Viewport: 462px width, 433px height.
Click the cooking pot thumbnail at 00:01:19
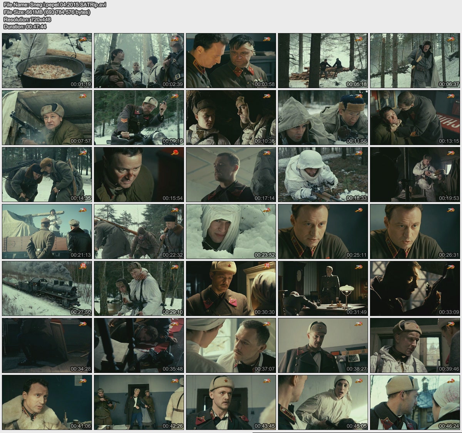(47, 60)
